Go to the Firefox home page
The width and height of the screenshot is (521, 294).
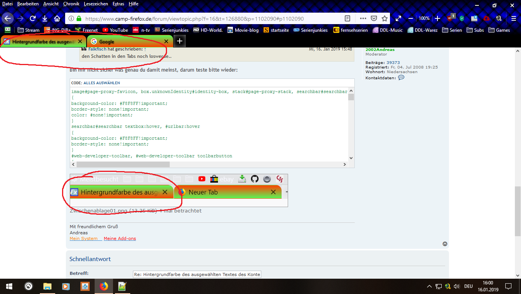(x=57, y=18)
